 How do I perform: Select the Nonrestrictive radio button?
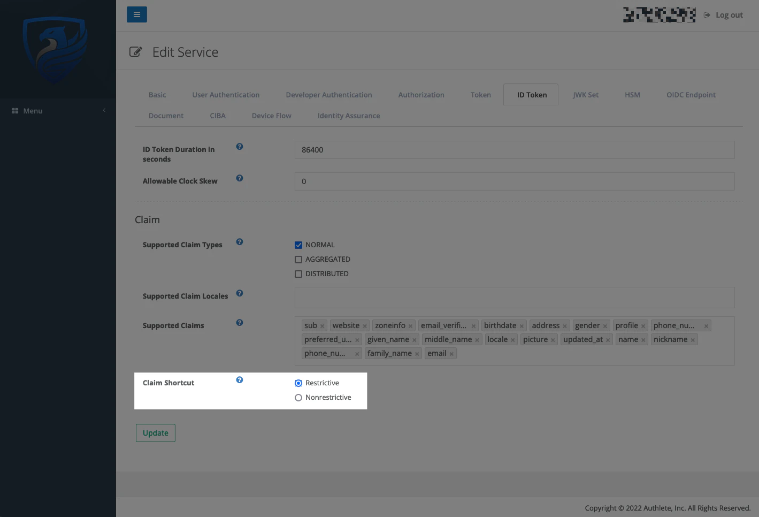[x=298, y=397]
